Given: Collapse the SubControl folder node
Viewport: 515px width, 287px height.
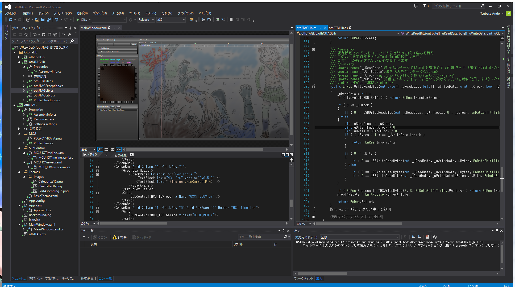Looking at the screenshot, I should 19,148.
